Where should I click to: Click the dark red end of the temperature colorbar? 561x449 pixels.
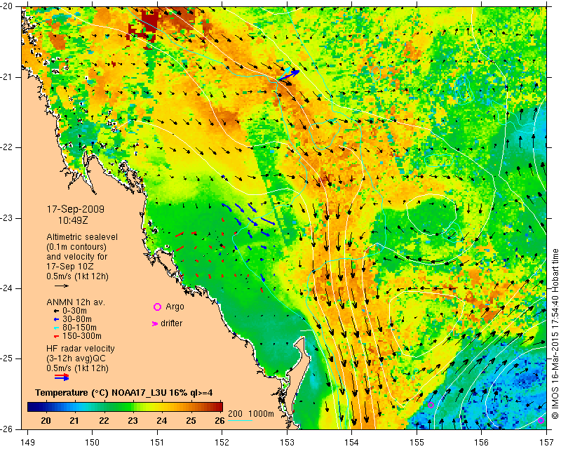[x=219, y=407]
